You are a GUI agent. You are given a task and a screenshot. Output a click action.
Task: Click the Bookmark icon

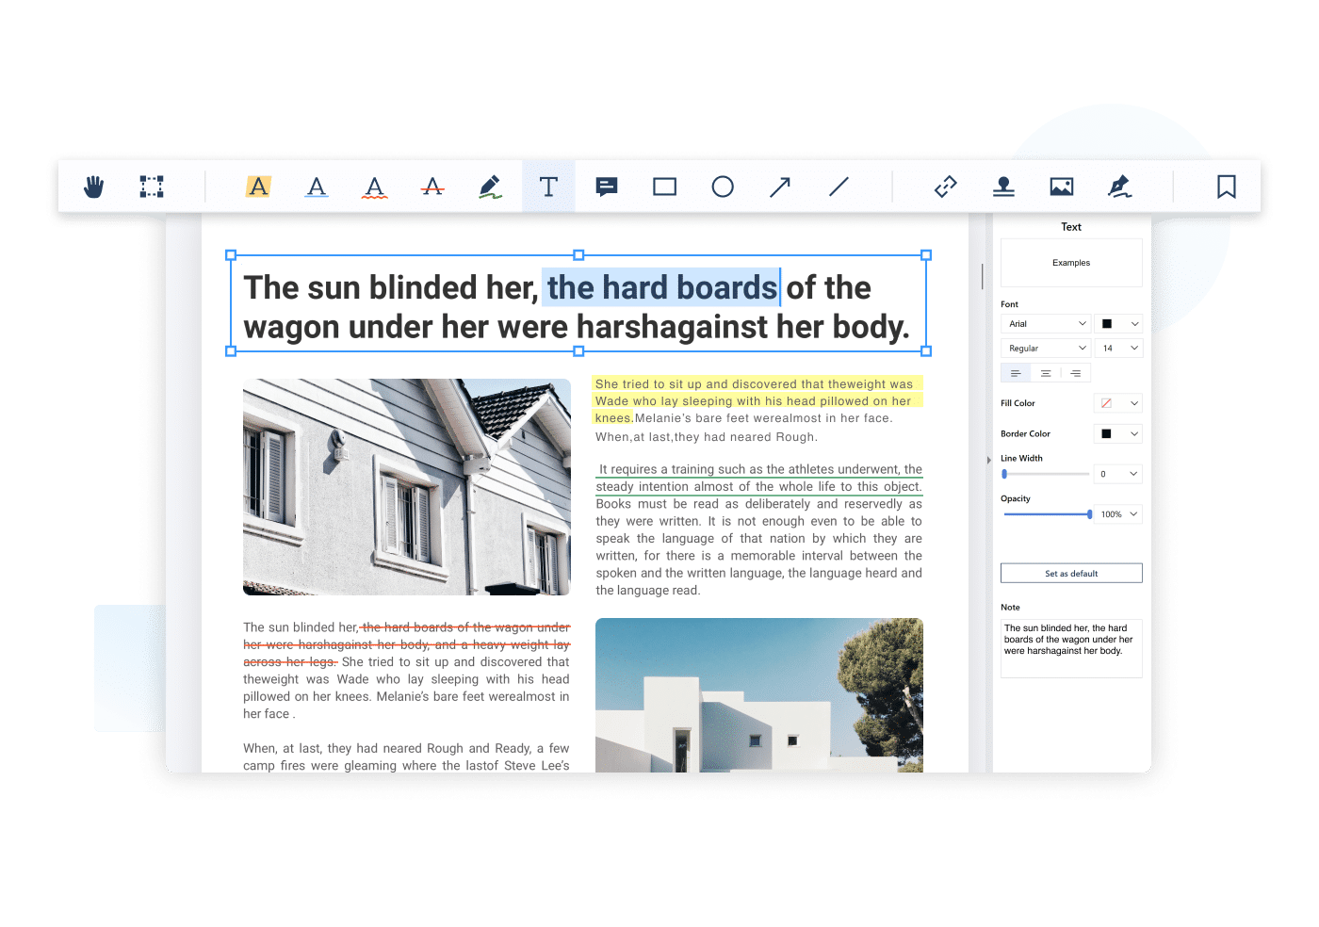point(1226,187)
